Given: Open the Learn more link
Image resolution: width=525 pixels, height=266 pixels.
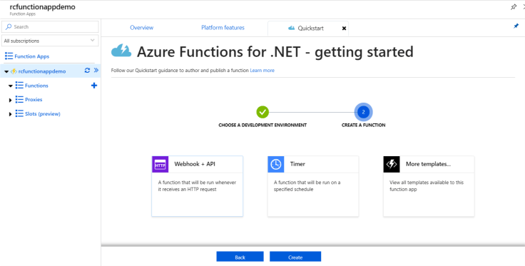Looking at the screenshot, I should tap(262, 71).
